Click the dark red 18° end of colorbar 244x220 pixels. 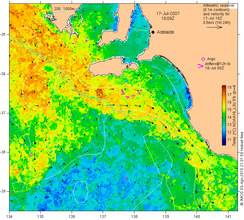[224, 86]
